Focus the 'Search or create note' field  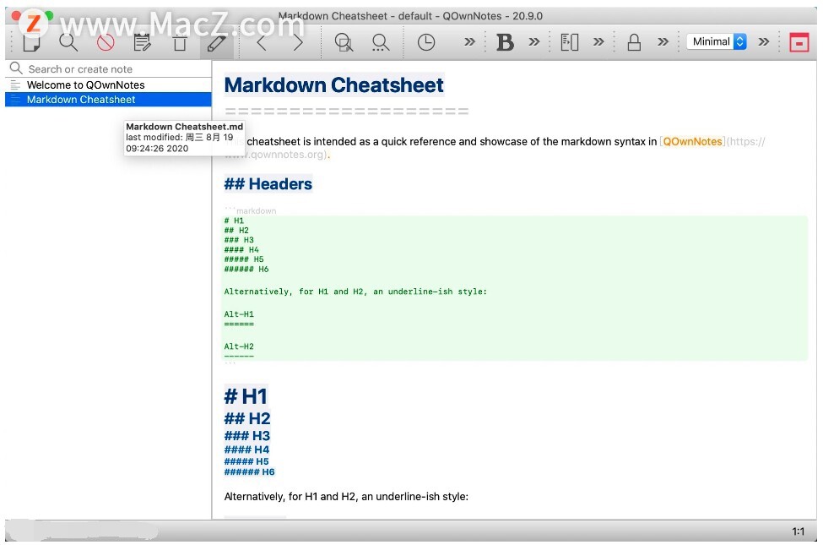pyautogui.click(x=108, y=68)
